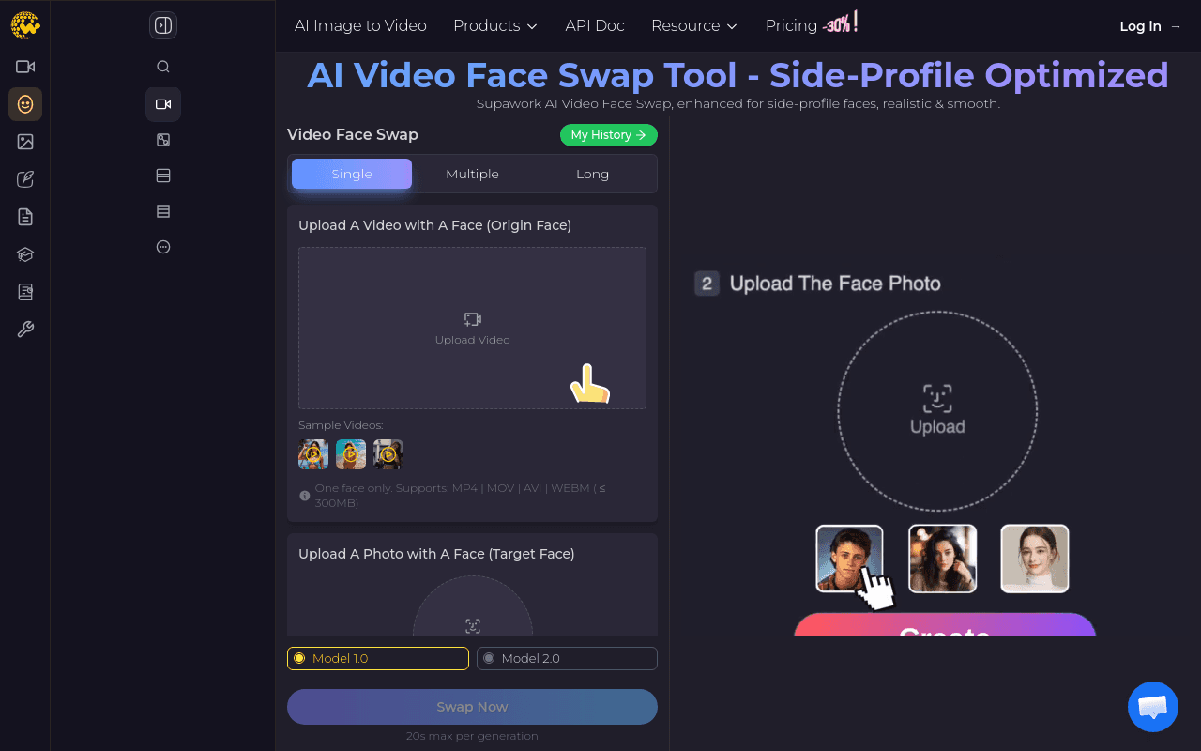Image resolution: width=1201 pixels, height=751 pixels.
Task: Click the info icon beside supported formats
Action: (x=304, y=495)
